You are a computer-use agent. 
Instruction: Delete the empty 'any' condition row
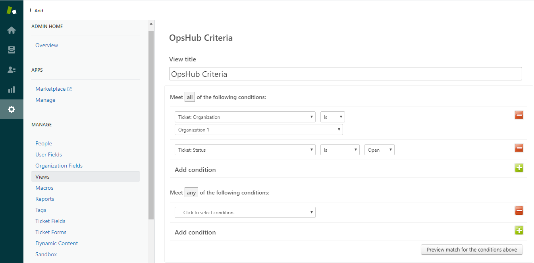click(519, 211)
